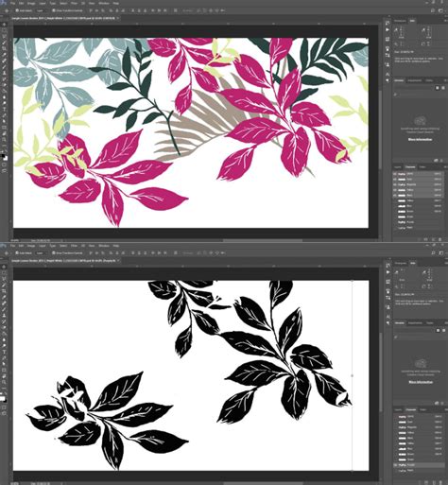The height and width of the screenshot is (485, 448).
Task: Open Auto-Select Layer dropdown in top window
Action: 41,10
